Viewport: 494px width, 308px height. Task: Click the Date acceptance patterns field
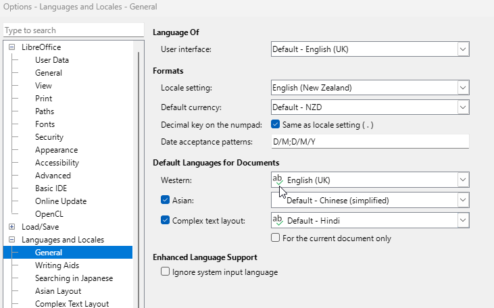(370, 142)
